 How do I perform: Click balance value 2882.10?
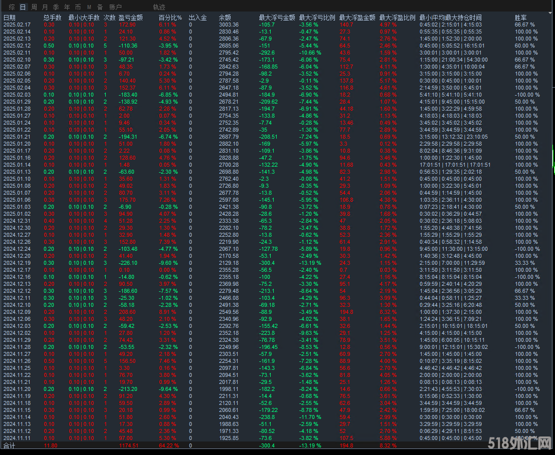229,144
